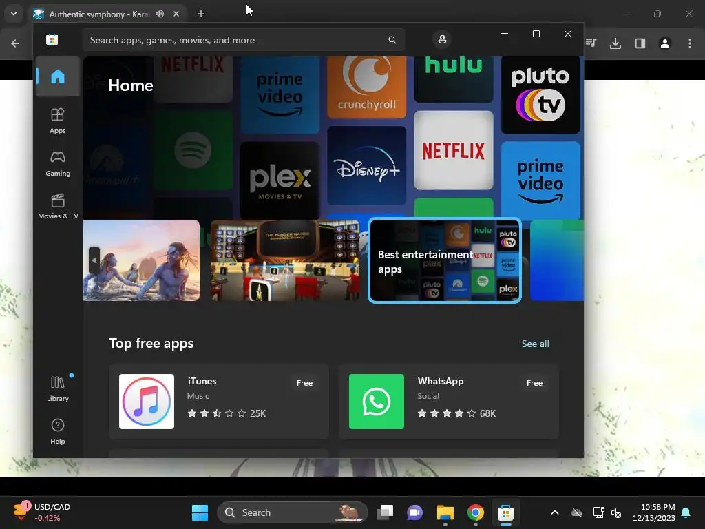
Task: Open the Windows Start menu
Action: [x=200, y=512]
